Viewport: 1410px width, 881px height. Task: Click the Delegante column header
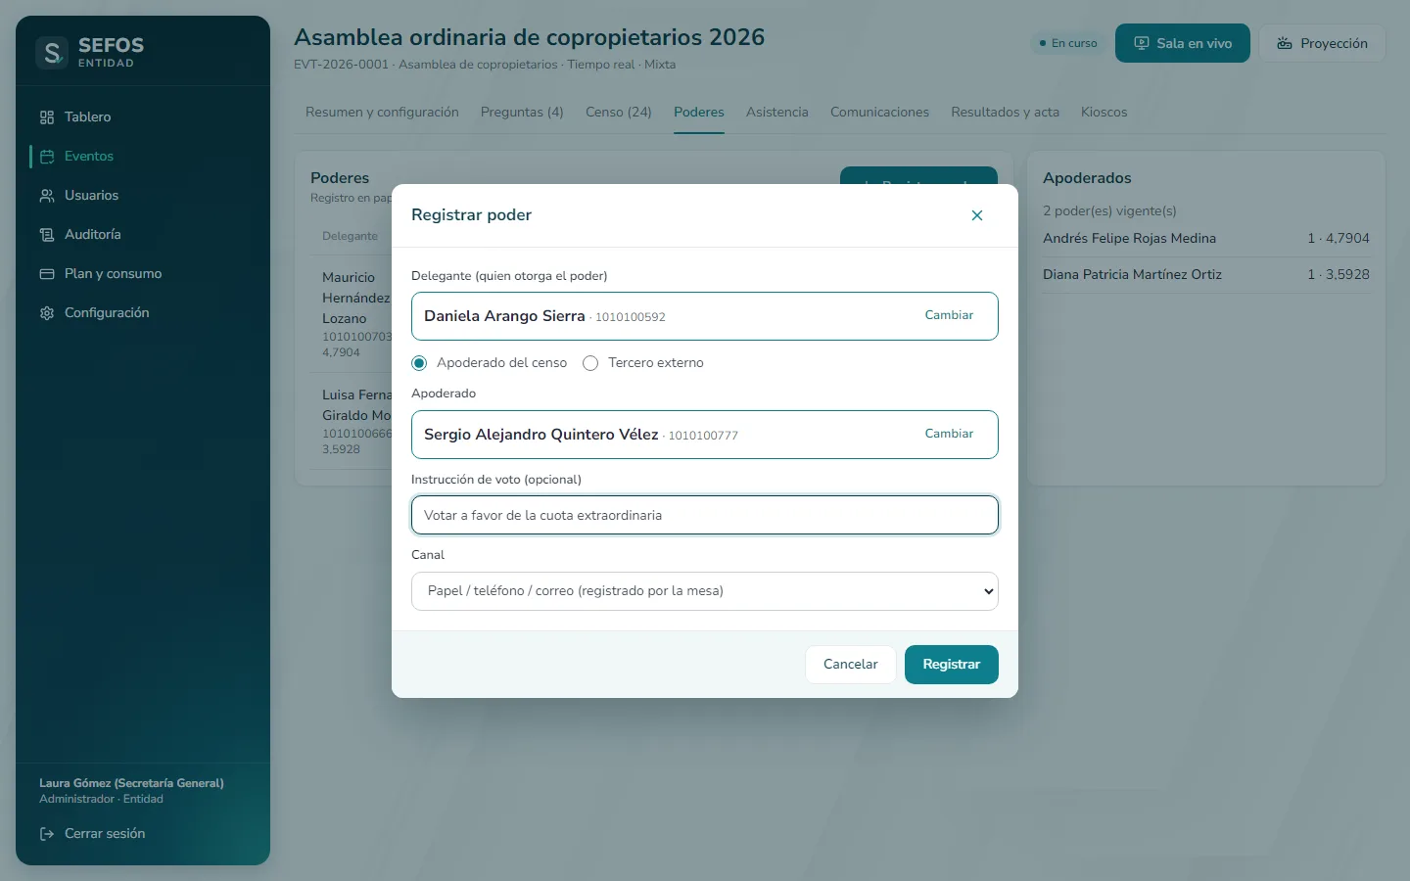point(350,236)
